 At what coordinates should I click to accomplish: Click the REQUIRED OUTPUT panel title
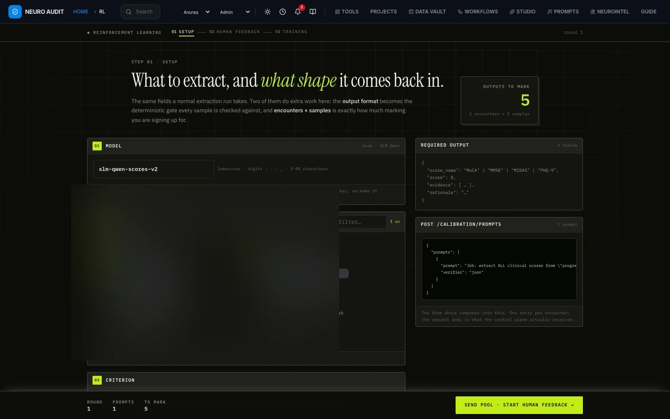click(x=445, y=145)
